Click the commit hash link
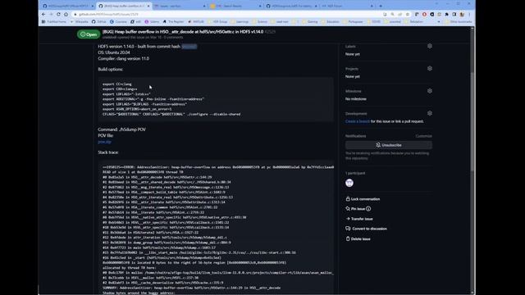The image size is (525, 295). (189, 47)
